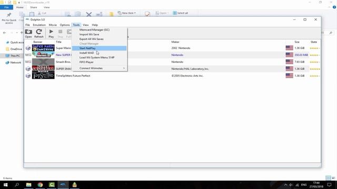Sort by Maker column header
337x189 pixels.
click(x=175, y=42)
